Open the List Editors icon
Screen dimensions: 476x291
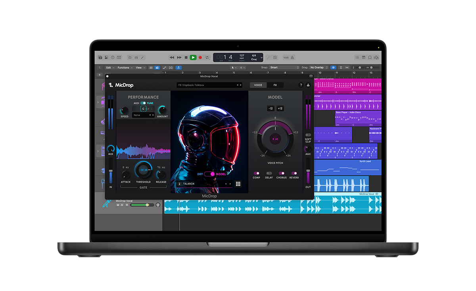tap(357, 57)
